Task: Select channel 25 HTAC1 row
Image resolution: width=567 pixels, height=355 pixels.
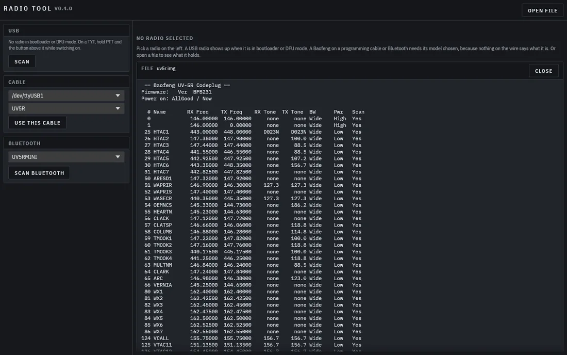Action: 253,132
